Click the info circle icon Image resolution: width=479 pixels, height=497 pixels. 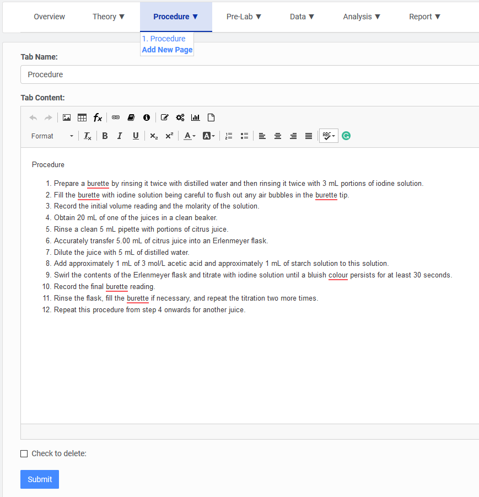[x=147, y=117]
